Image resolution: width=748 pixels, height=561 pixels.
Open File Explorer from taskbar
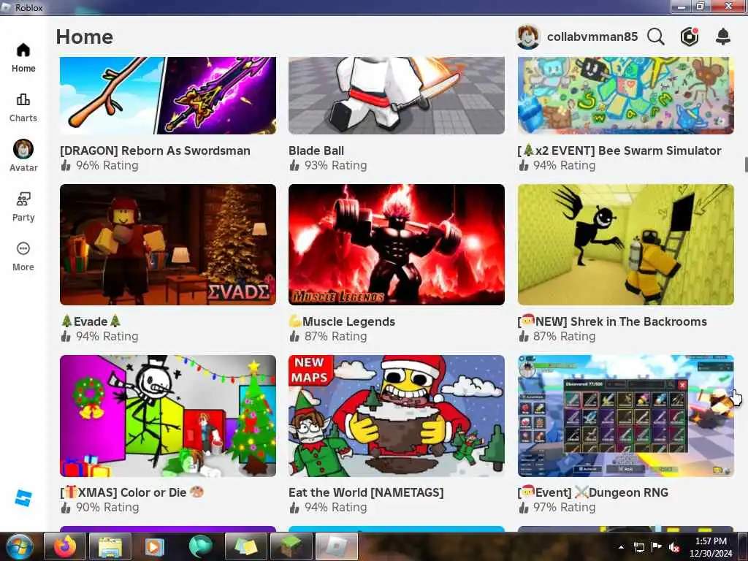coord(110,546)
